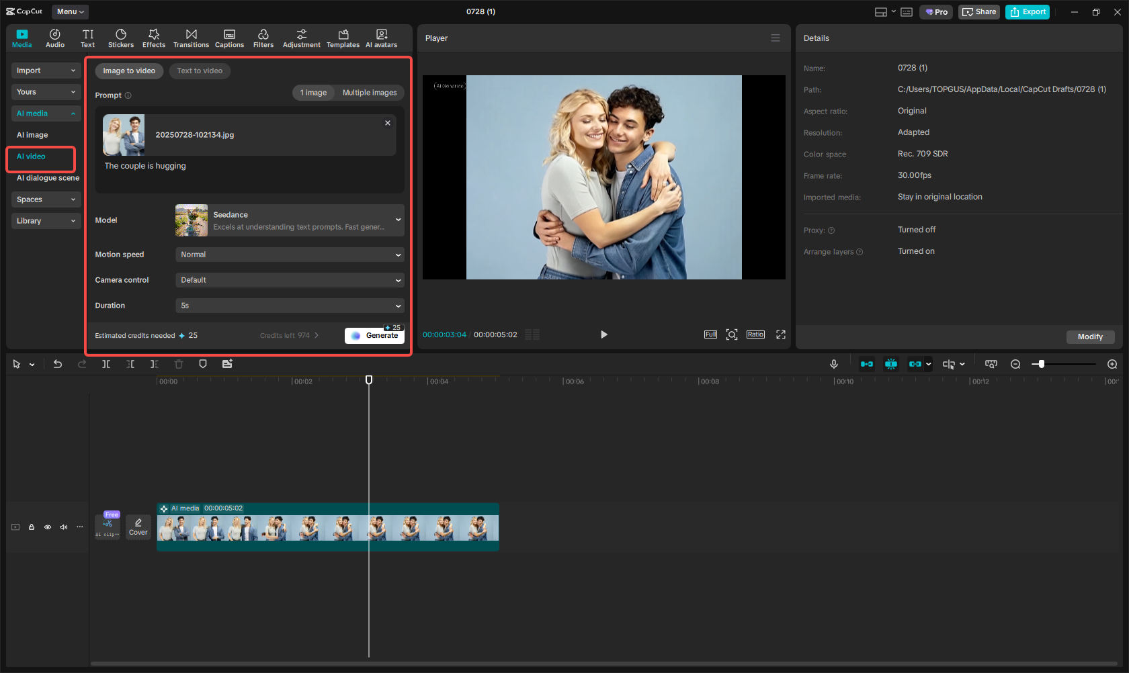Mute the AI media track audio
1129x673 pixels.
pyautogui.click(x=63, y=527)
